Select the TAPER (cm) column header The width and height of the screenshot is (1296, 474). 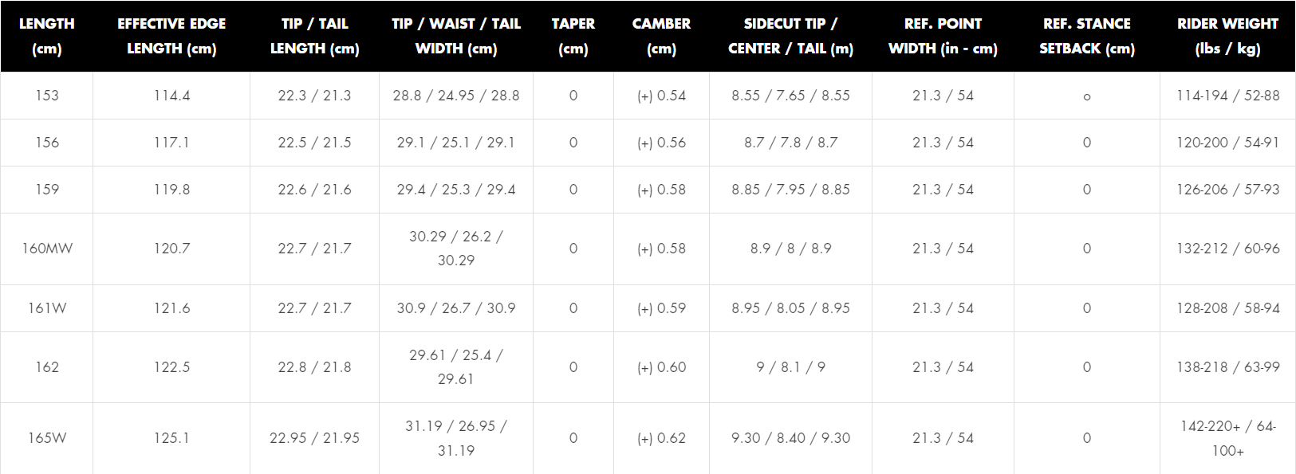coord(573,36)
